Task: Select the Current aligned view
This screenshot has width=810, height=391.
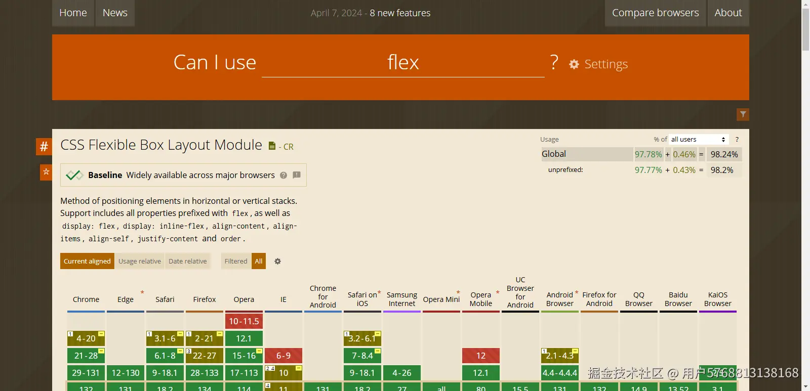Action: tap(87, 261)
